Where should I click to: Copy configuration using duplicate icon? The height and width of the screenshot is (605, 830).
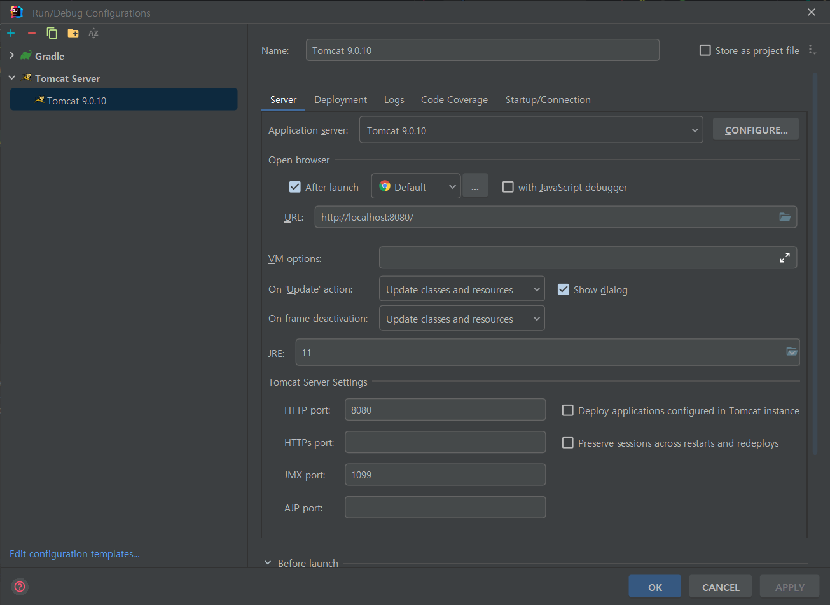coord(52,33)
